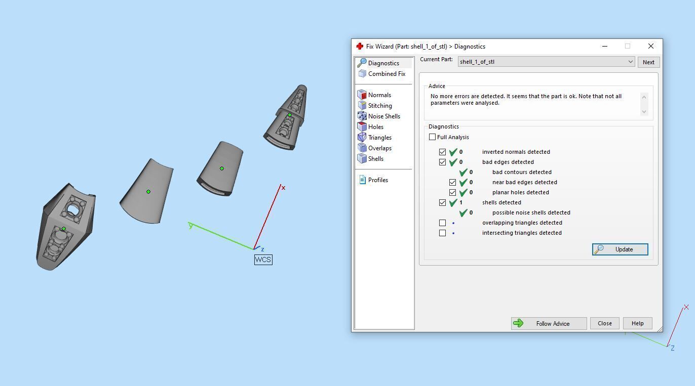The image size is (695, 386).
Task: Open the Stitching page
Action: point(380,106)
